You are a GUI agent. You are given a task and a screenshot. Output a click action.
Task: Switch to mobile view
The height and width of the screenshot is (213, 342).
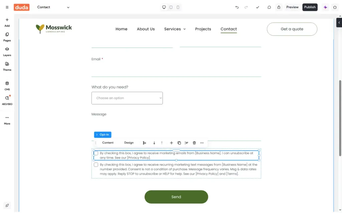pos(178,7)
